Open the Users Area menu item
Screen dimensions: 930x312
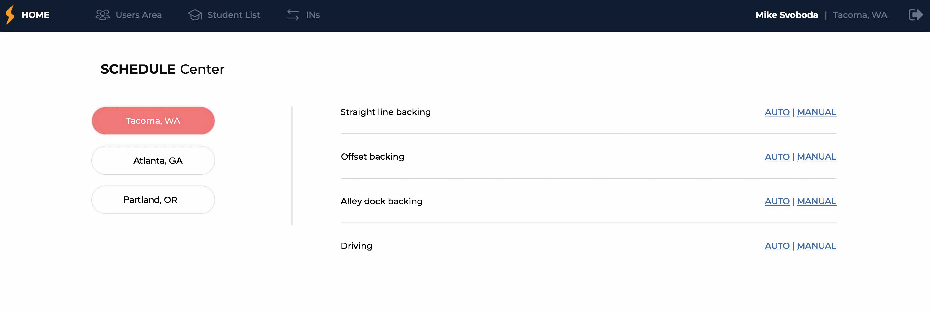coord(138,15)
